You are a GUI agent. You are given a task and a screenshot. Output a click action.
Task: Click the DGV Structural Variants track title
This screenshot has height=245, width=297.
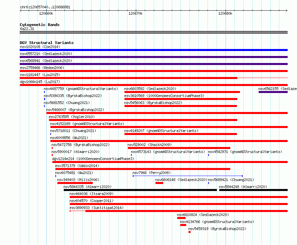pos(47,43)
